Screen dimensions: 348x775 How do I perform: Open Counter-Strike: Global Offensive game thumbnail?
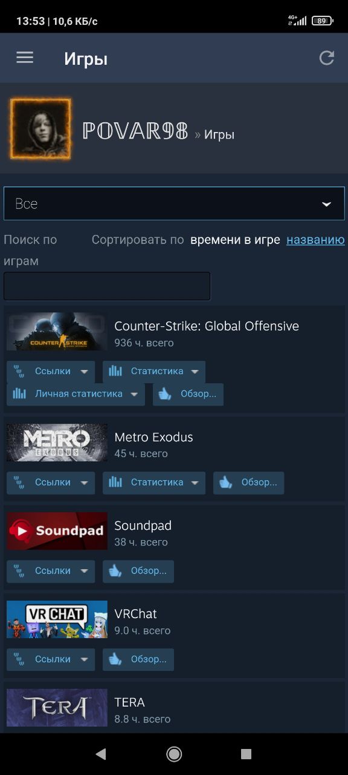point(57,332)
